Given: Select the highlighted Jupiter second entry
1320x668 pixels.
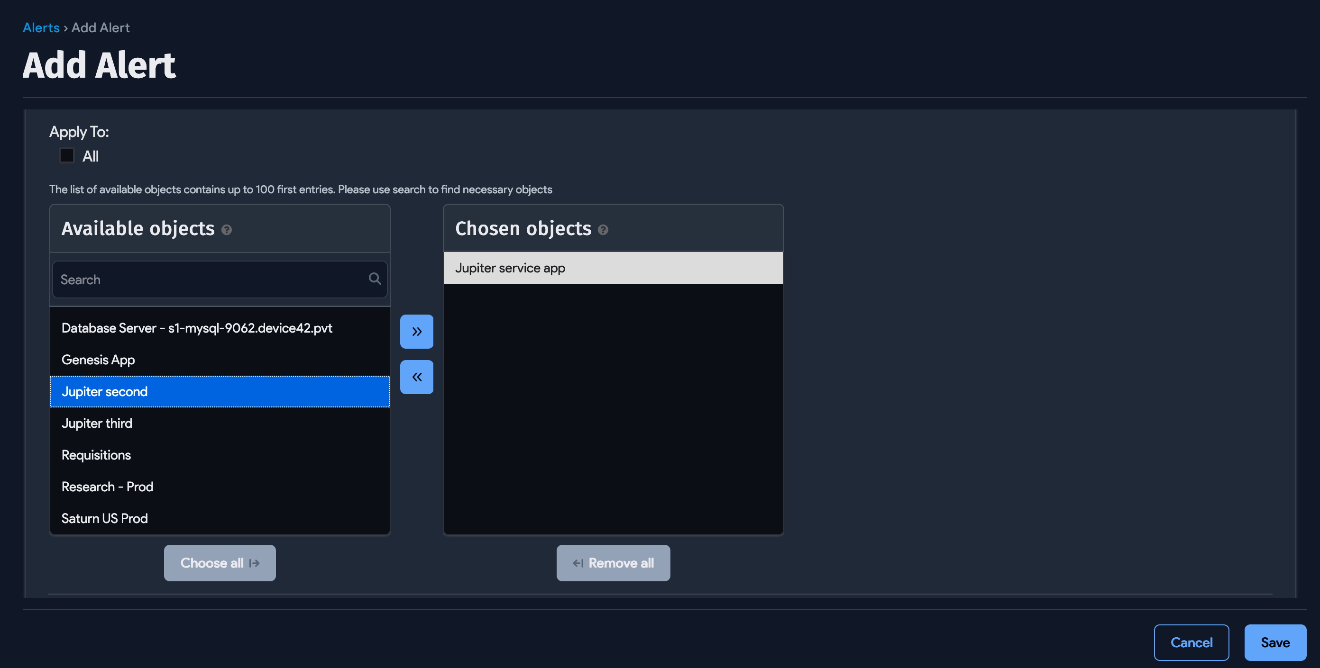Looking at the screenshot, I should [x=104, y=391].
